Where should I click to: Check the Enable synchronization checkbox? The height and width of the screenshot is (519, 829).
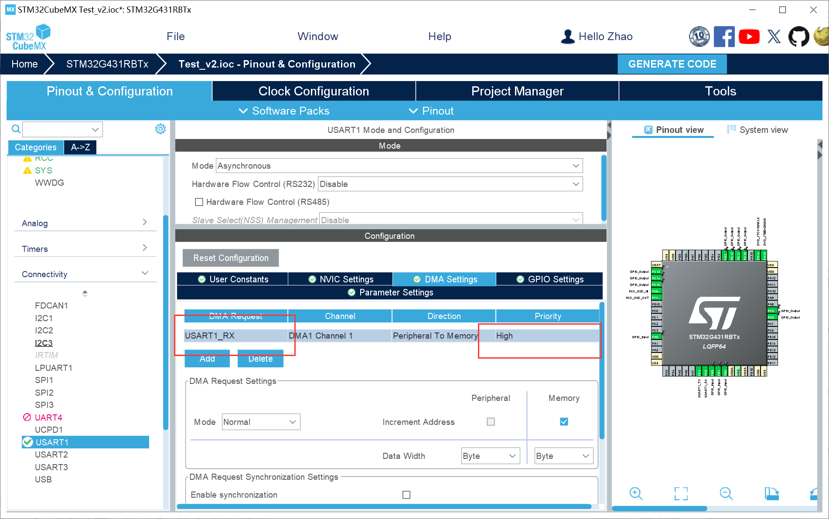406,495
